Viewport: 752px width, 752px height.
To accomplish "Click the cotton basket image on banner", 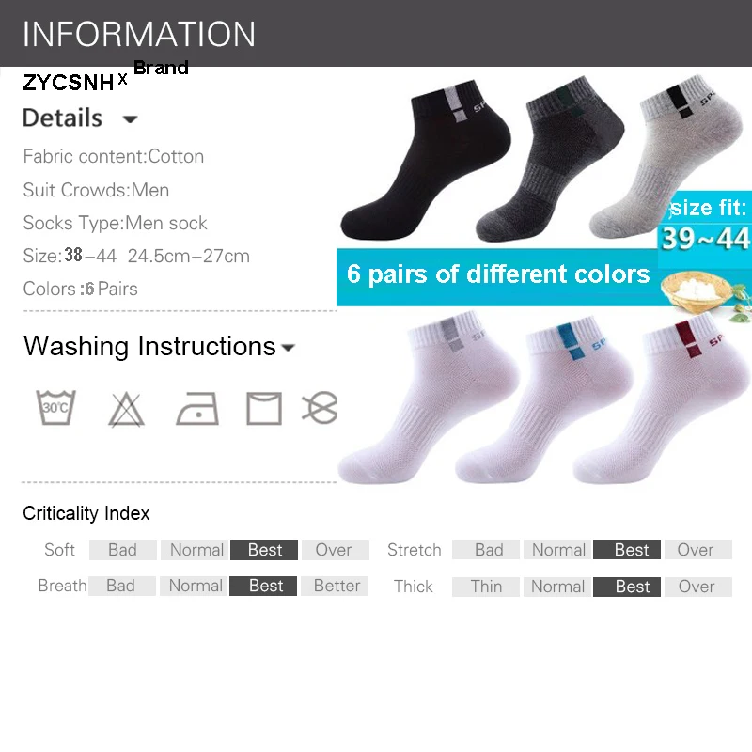I will (695, 291).
